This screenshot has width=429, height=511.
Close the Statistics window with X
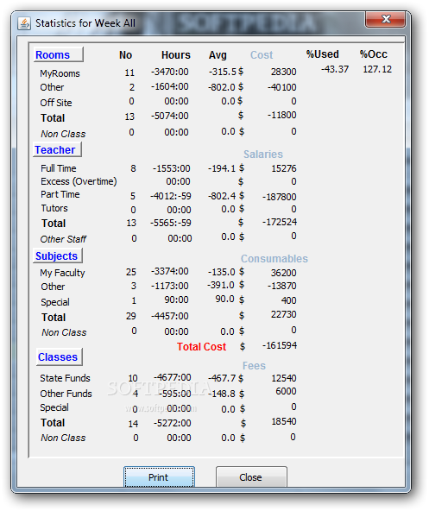tap(386, 19)
